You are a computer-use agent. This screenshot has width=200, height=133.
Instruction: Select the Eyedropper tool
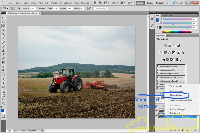tap(3, 38)
